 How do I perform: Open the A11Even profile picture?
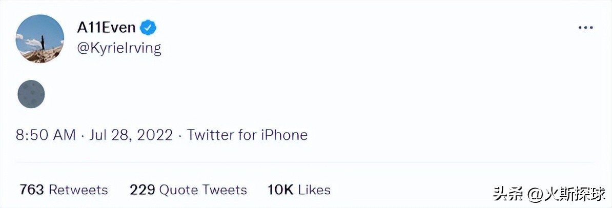coord(40,39)
